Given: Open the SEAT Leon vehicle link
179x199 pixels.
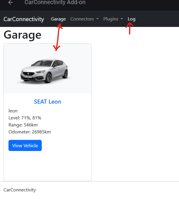Looking at the screenshot, I should (48, 102).
